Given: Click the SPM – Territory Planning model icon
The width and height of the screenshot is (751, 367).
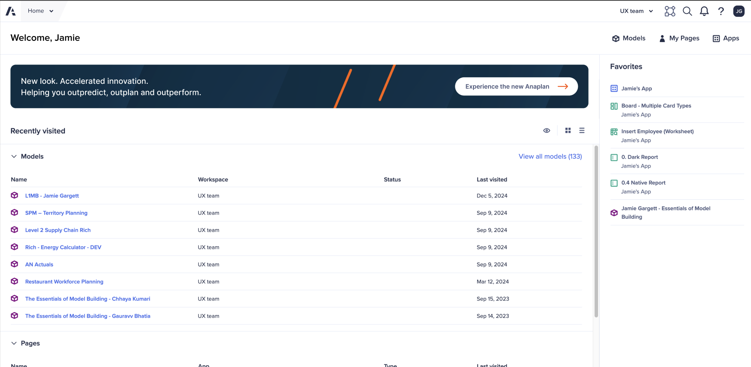Looking at the screenshot, I should (15, 213).
